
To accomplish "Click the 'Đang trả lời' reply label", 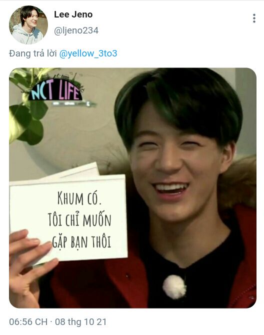I will pos(32,53).
